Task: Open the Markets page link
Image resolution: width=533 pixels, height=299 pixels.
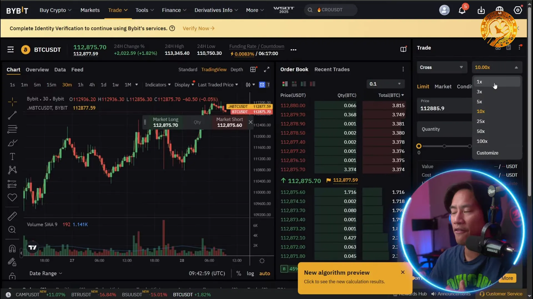Action: pos(90,10)
